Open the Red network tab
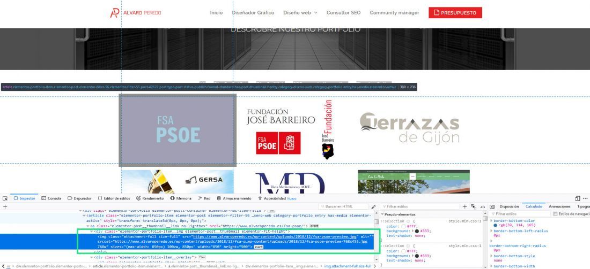590x269 pixels. click(204, 198)
